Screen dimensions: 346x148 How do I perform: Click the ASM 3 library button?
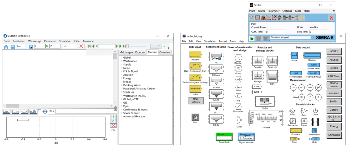[334, 68]
